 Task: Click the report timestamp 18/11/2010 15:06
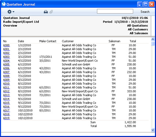135,18
